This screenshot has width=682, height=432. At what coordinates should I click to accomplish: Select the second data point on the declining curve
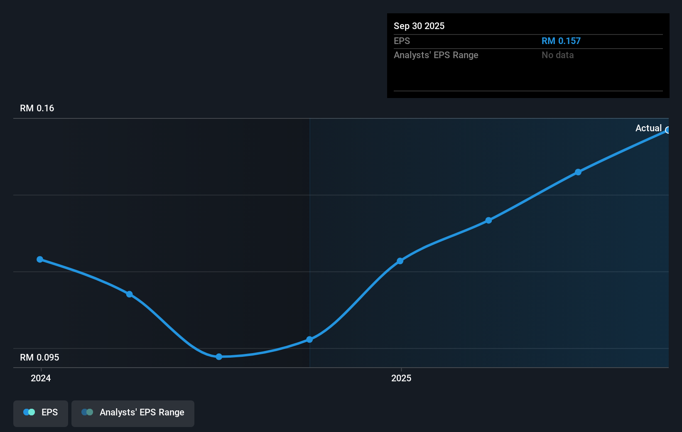click(130, 294)
